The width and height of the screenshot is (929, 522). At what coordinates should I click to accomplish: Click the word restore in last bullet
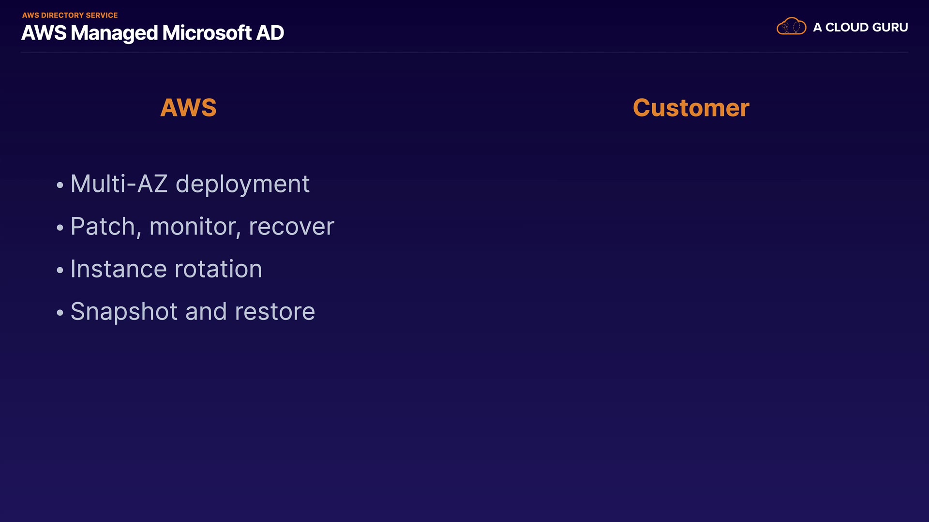click(x=275, y=312)
